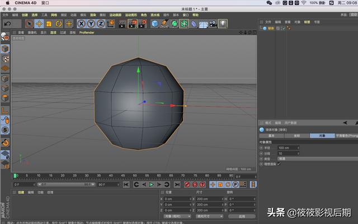358x224 pixels.
Task: Switch to the 基本 tab in attributes
Action: pyautogui.click(x=271, y=136)
